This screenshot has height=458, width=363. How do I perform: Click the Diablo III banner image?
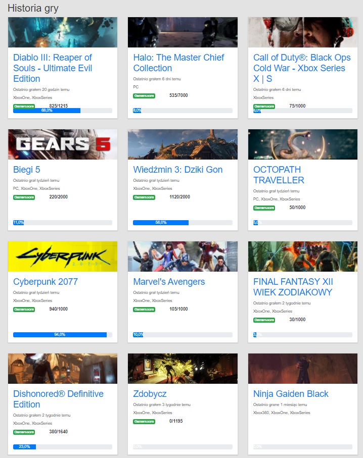(x=63, y=32)
